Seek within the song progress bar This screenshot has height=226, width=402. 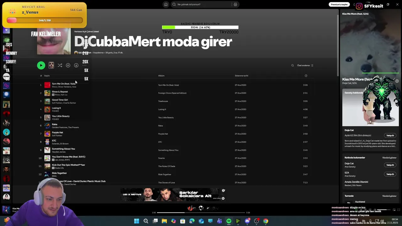coord(201,213)
